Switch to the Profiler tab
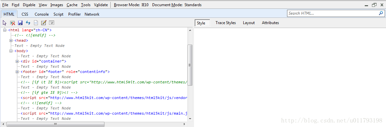This screenshot has width=386, height=127. [x=74, y=14]
